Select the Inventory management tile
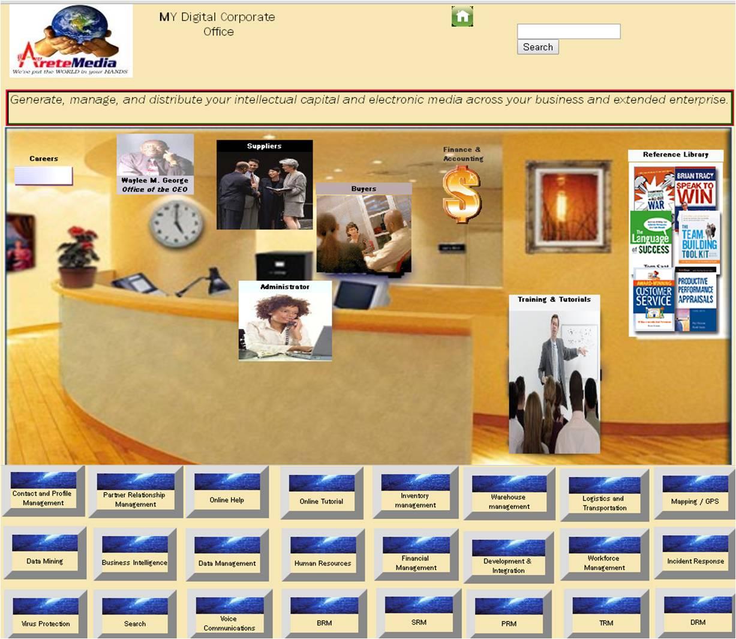Viewport: 736px width, 639px height. click(x=415, y=494)
